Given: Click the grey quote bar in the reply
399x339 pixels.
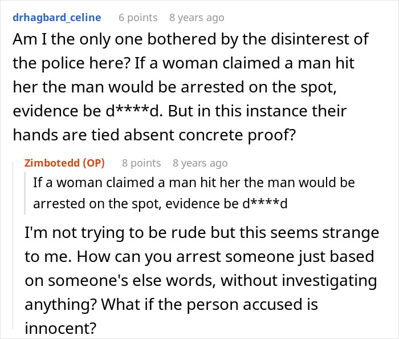Looking at the screenshot, I should pos(26,193).
